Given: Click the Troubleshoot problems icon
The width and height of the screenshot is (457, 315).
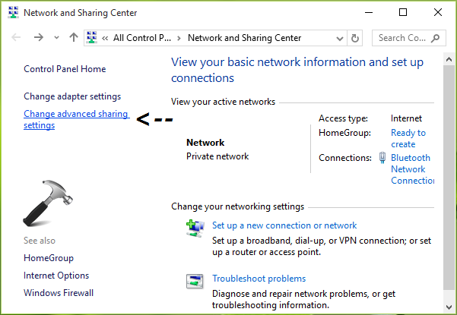Looking at the screenshot, I should pos(195,281).
